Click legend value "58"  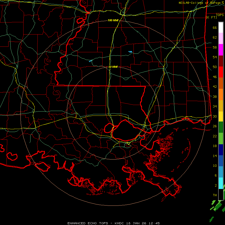click(x=215, y=47)
